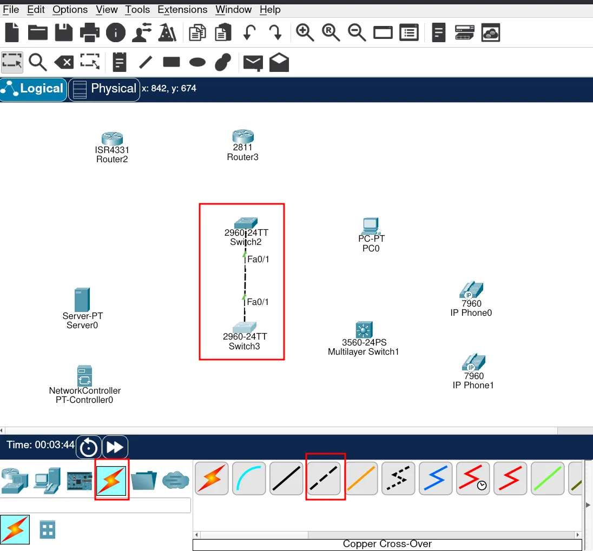Click the device search input field

click(95, 505)
